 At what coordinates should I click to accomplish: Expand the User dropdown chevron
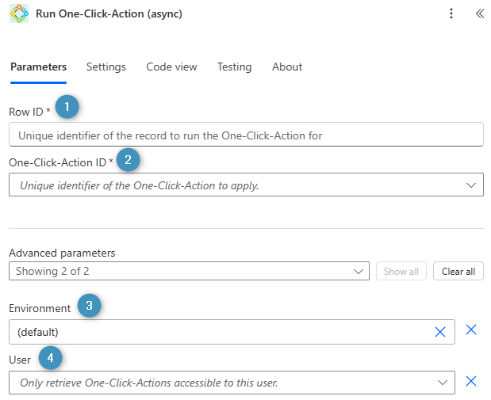click(x=443, y=383)
